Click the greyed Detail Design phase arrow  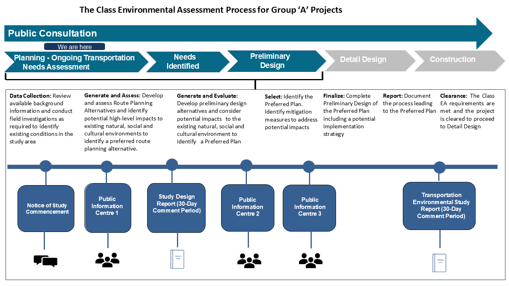pyautogui.click(x=370, y=60)
